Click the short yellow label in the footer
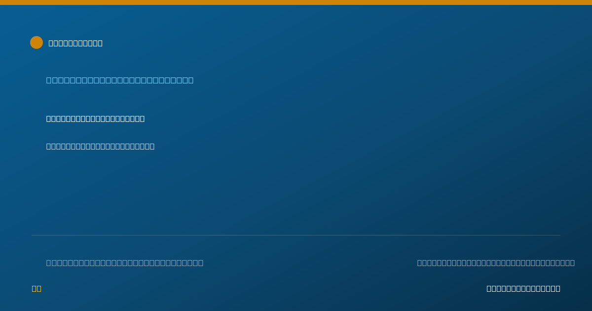This screenshot has height=311, width=592. tap(37, 288)
